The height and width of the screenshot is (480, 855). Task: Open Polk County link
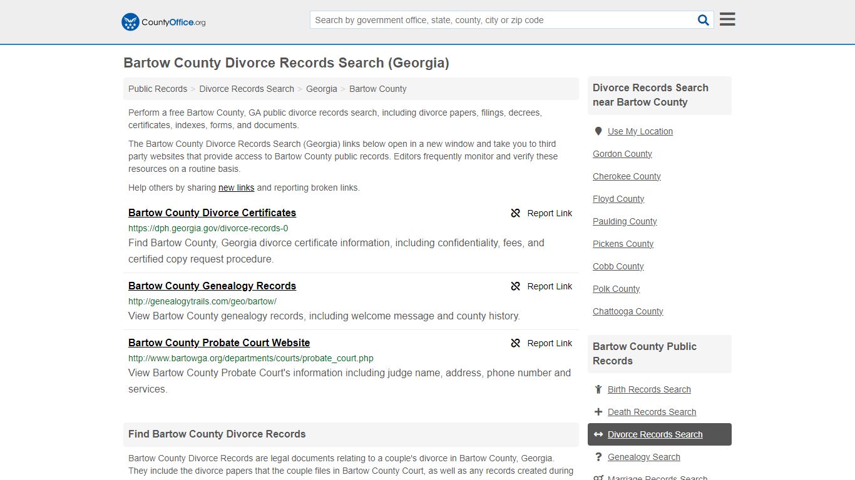click(x=617, y=289)
